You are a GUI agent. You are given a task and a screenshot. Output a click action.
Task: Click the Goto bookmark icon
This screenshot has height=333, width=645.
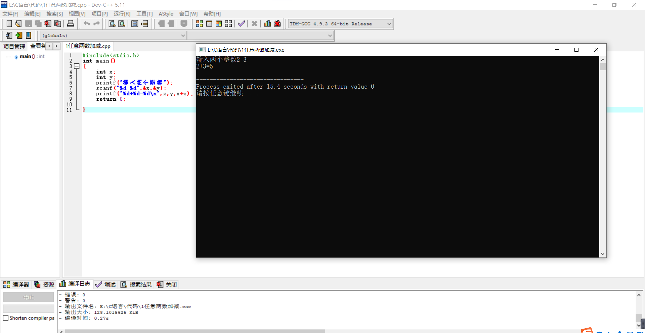[29, 35]
